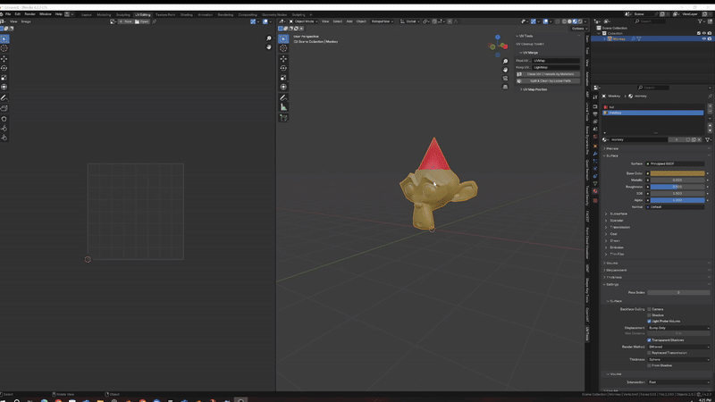Select the Add Cube tool in 3D viewport
The height and width of the screenshot is (402, 715).
(x=283, y=118)
